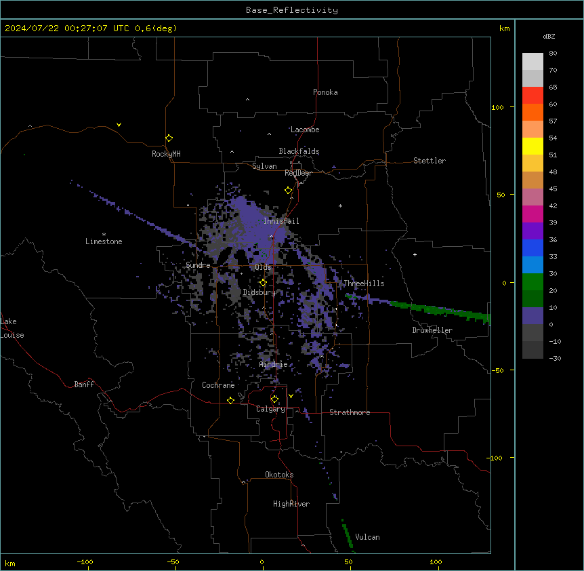Viewport: 584px width, 571px height.
Task: Click the RockyMH label
Action: [166, 154]
